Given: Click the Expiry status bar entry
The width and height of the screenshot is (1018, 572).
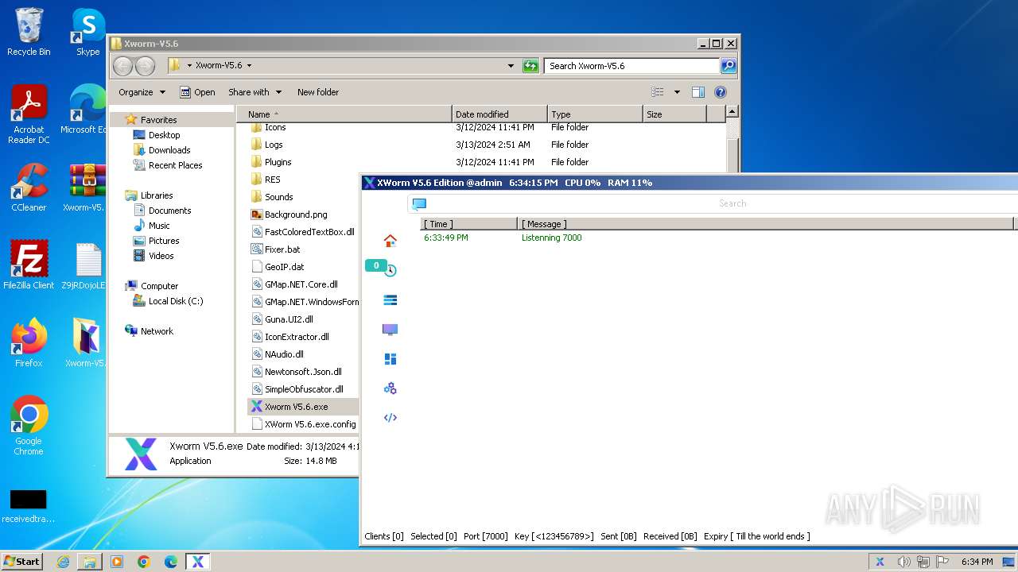Looking at the screenshot, I should click(x=757, y=536).
